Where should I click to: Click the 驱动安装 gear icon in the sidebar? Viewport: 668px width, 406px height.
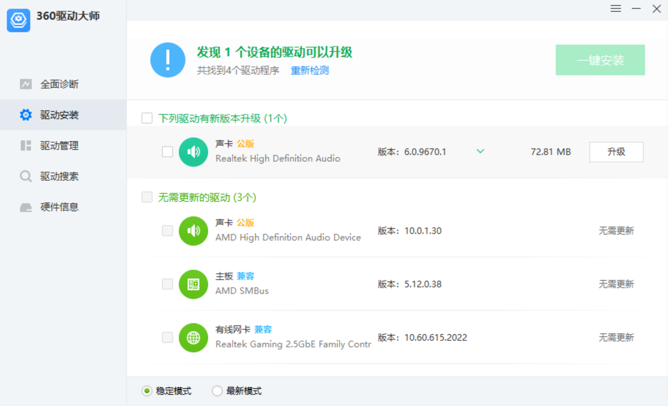(26, 115)
